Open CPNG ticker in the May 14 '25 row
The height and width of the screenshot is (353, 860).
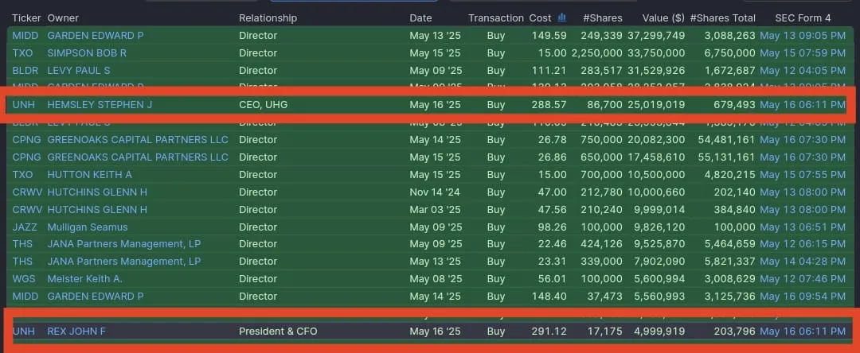[x=26, y=140]
